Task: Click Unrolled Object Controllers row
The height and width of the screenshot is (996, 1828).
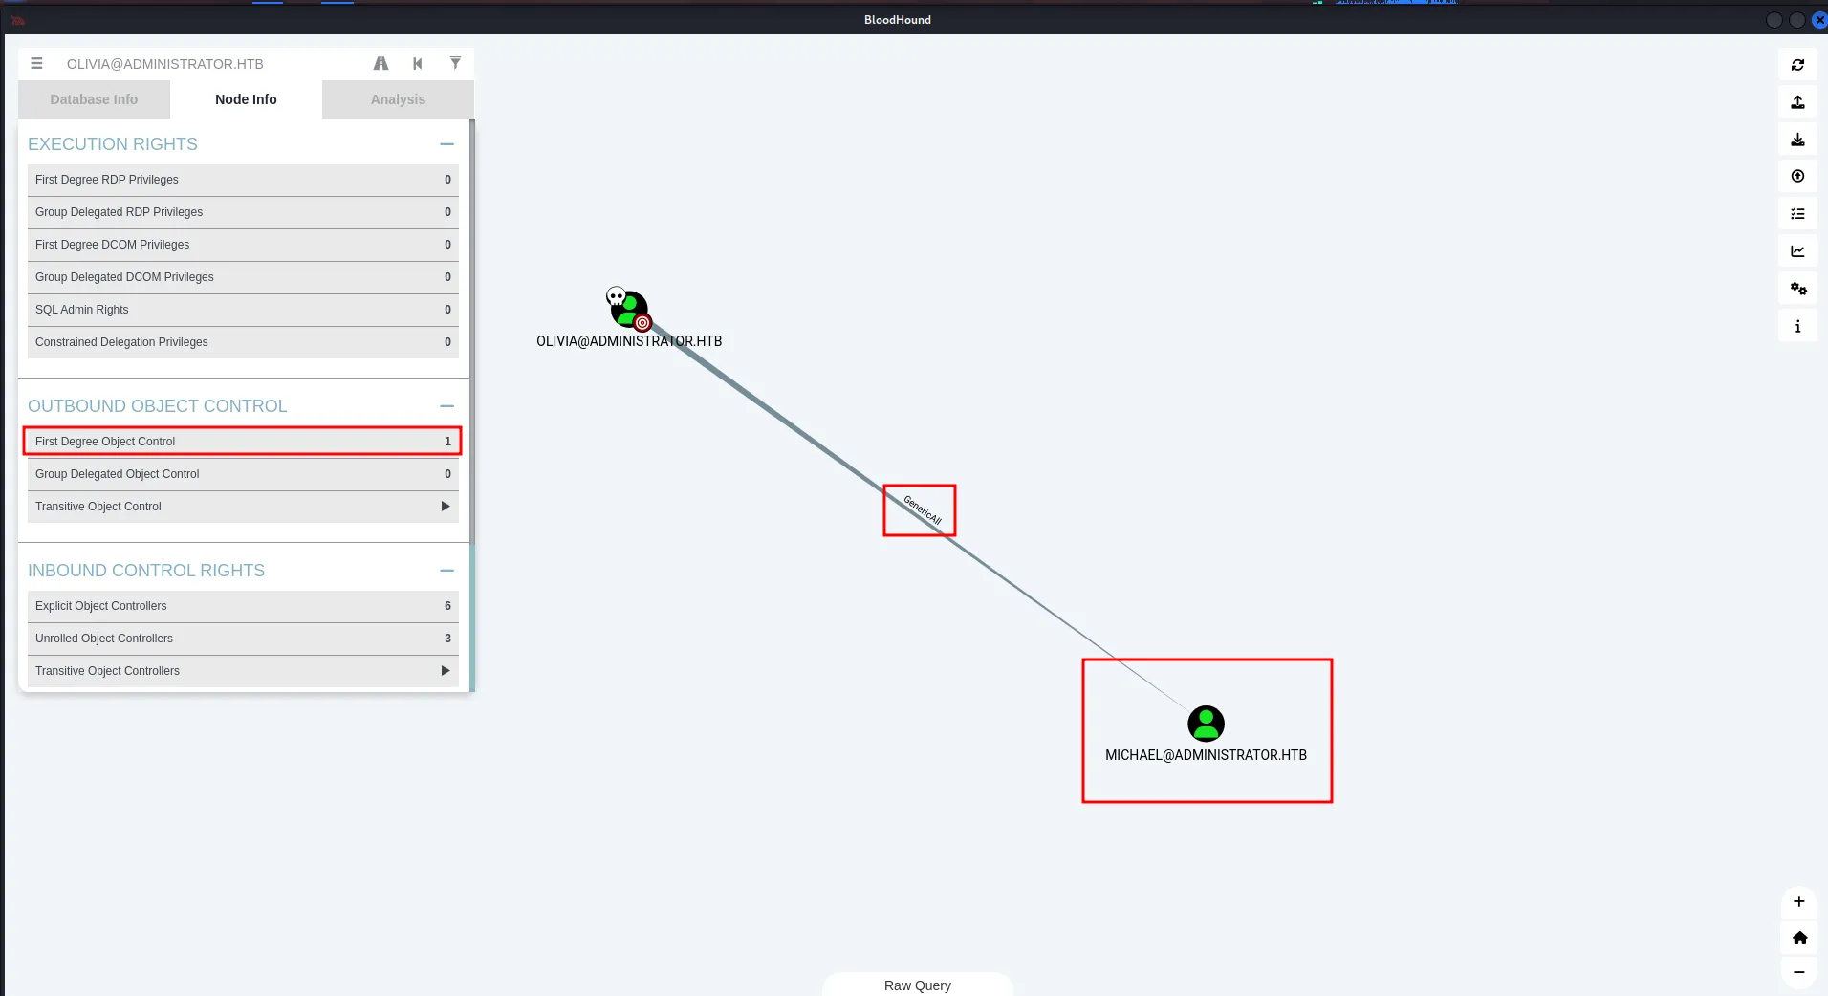Action: [x=243, y=639]
